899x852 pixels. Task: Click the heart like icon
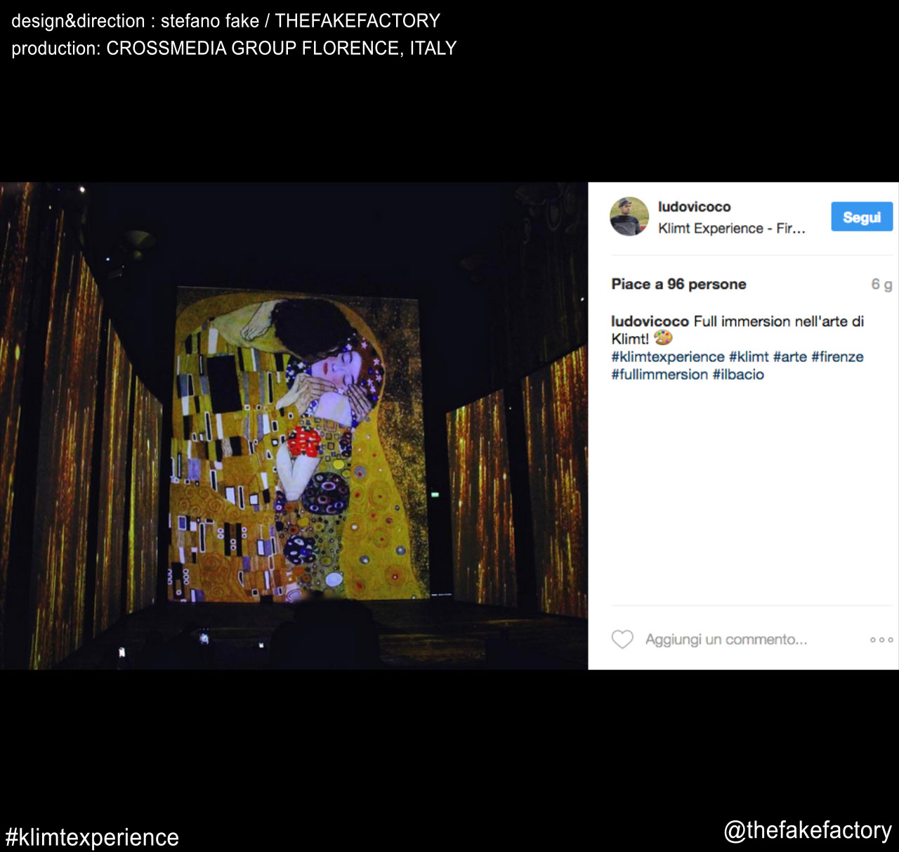click(622, 639)
